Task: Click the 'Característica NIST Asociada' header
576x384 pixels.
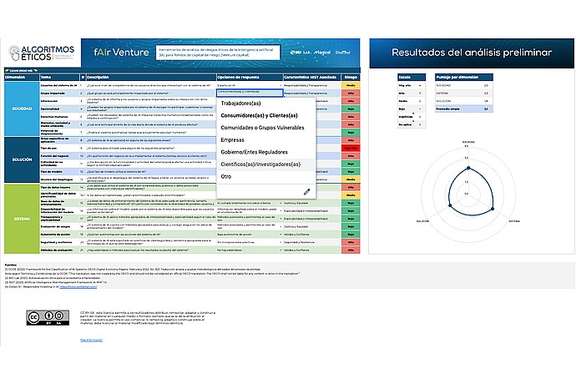Action: 312,77
